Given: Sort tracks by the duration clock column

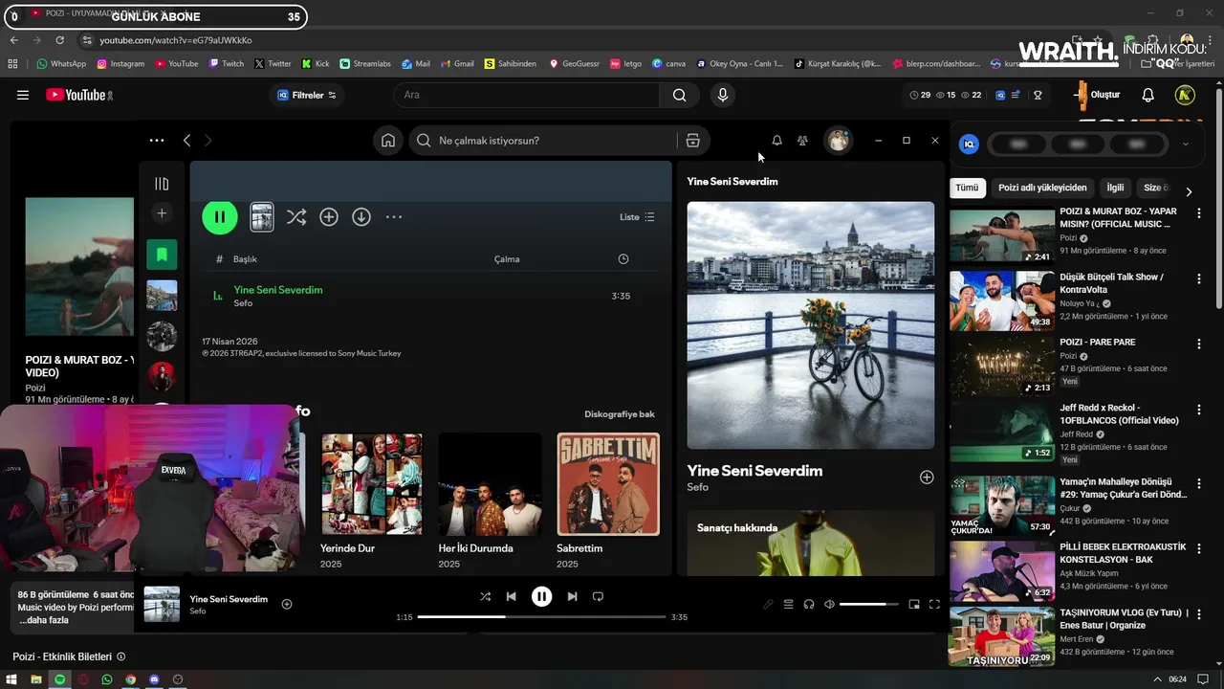Looking at the screenshot, I should (x=623, y=259).
